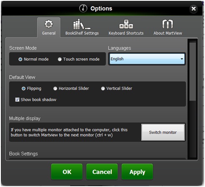Select Normal mode radio button
This screenshot has width=205, height=187.
[20, 59]
